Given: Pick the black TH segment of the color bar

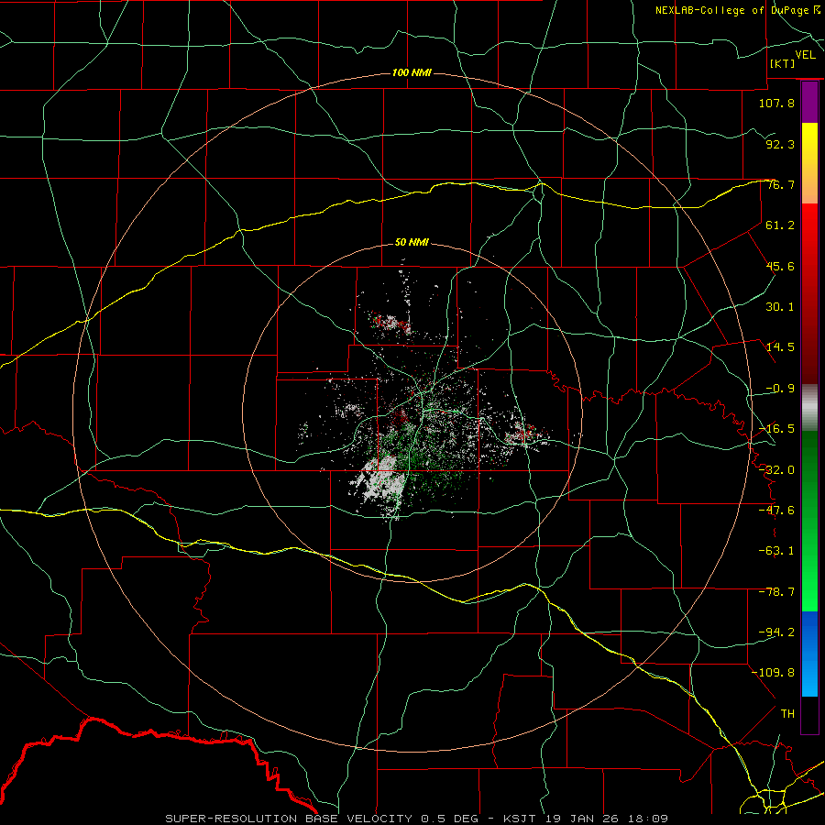Looking at the screenshot, I should pyautogui.click(x=809, y=715).
